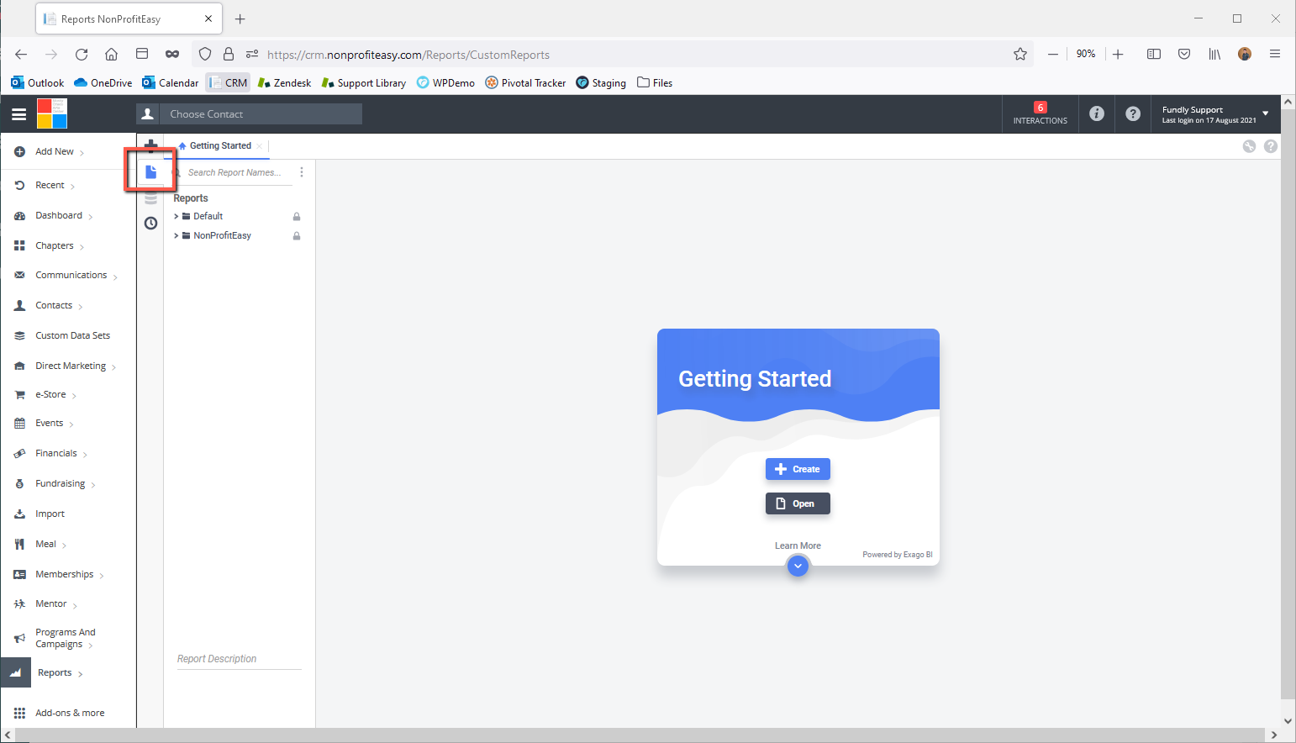Open the data sets stack icon

pos(150,198)
